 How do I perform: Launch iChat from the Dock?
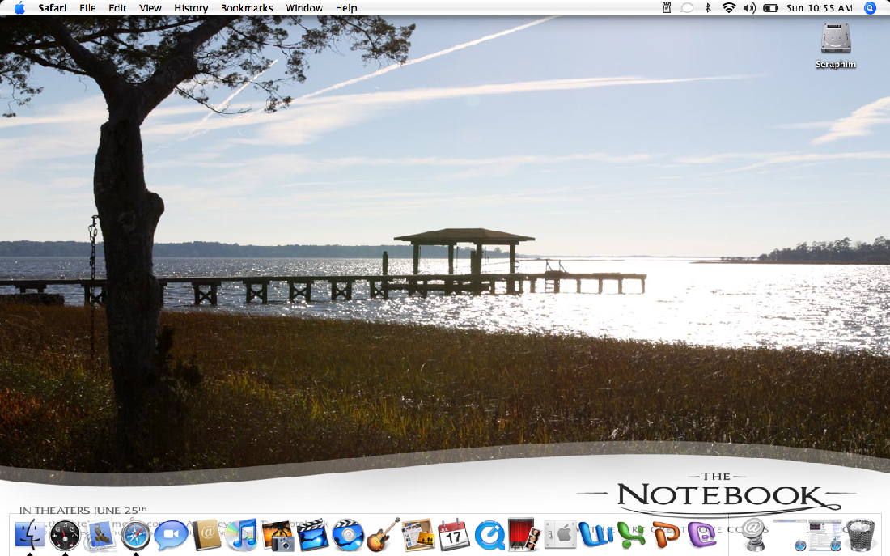(x=171, y=535)
